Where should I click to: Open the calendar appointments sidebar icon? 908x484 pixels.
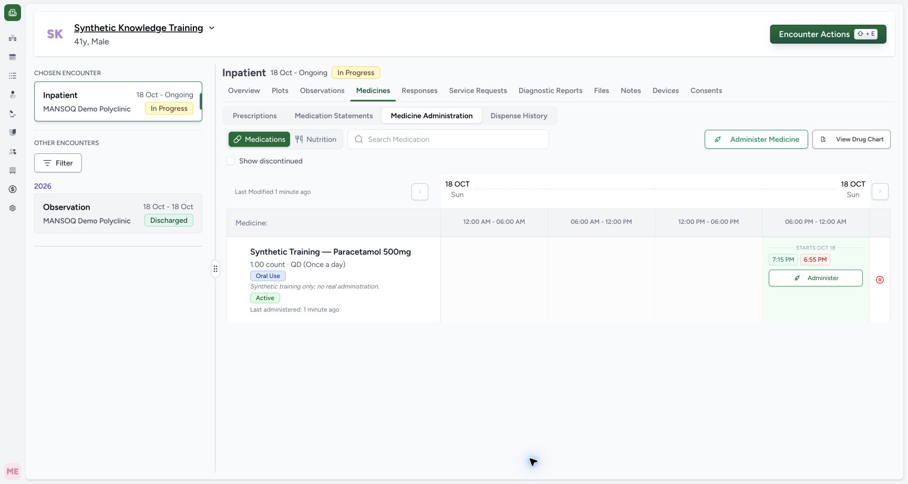tap(13, 57)
